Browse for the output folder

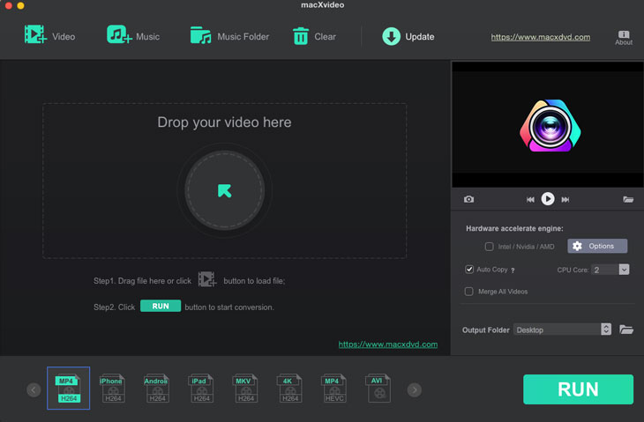626,329
